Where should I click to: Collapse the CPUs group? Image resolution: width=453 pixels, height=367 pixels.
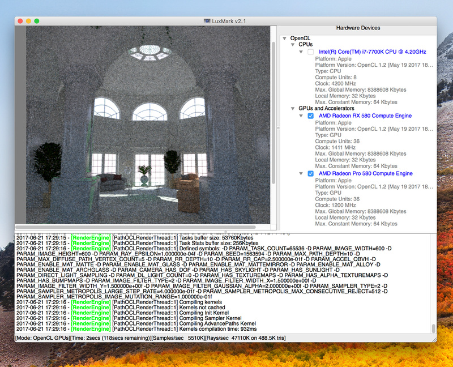click(293, 45)
